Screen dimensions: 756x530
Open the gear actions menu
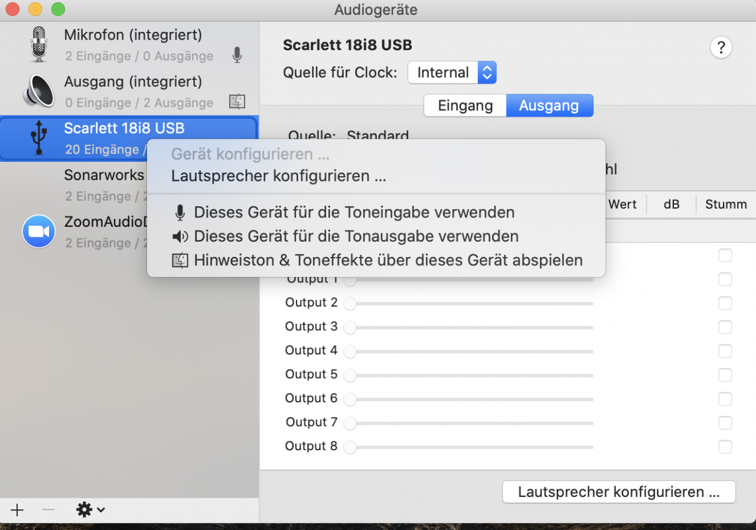tap(91, 509)
